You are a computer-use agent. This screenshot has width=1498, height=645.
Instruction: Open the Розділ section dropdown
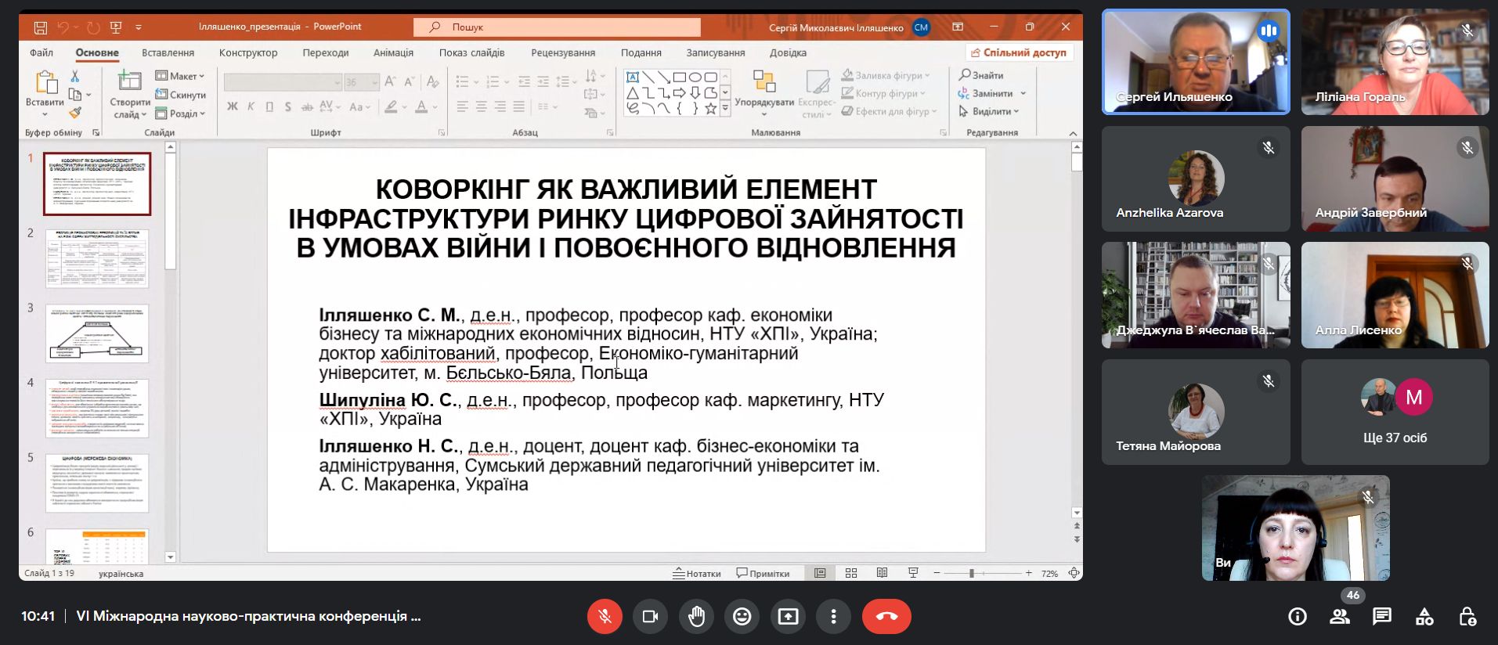coord(180,114)
